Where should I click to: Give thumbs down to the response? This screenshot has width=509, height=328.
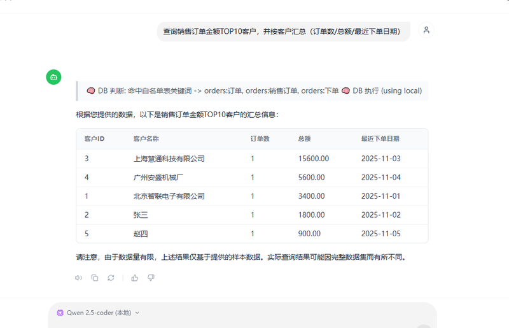pyautogui.click(x=151, y=278)
